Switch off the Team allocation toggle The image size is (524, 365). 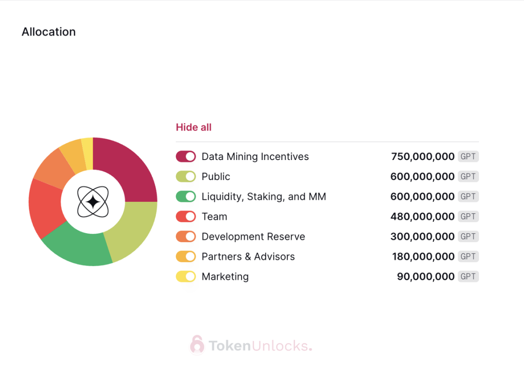click(x=186, y=217)
